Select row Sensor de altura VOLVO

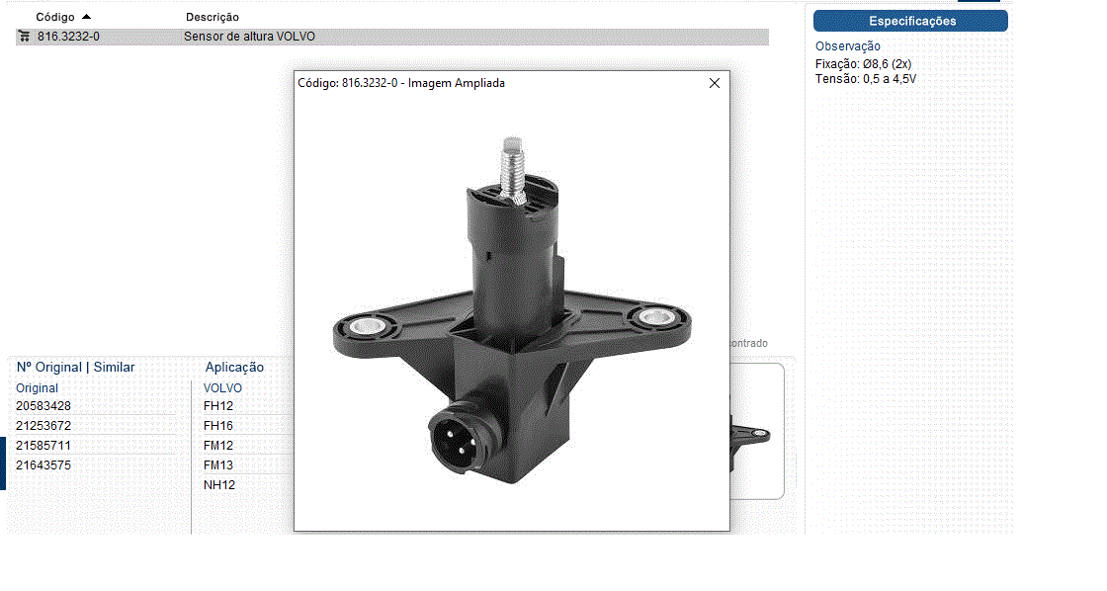click(x=249, y=37)
